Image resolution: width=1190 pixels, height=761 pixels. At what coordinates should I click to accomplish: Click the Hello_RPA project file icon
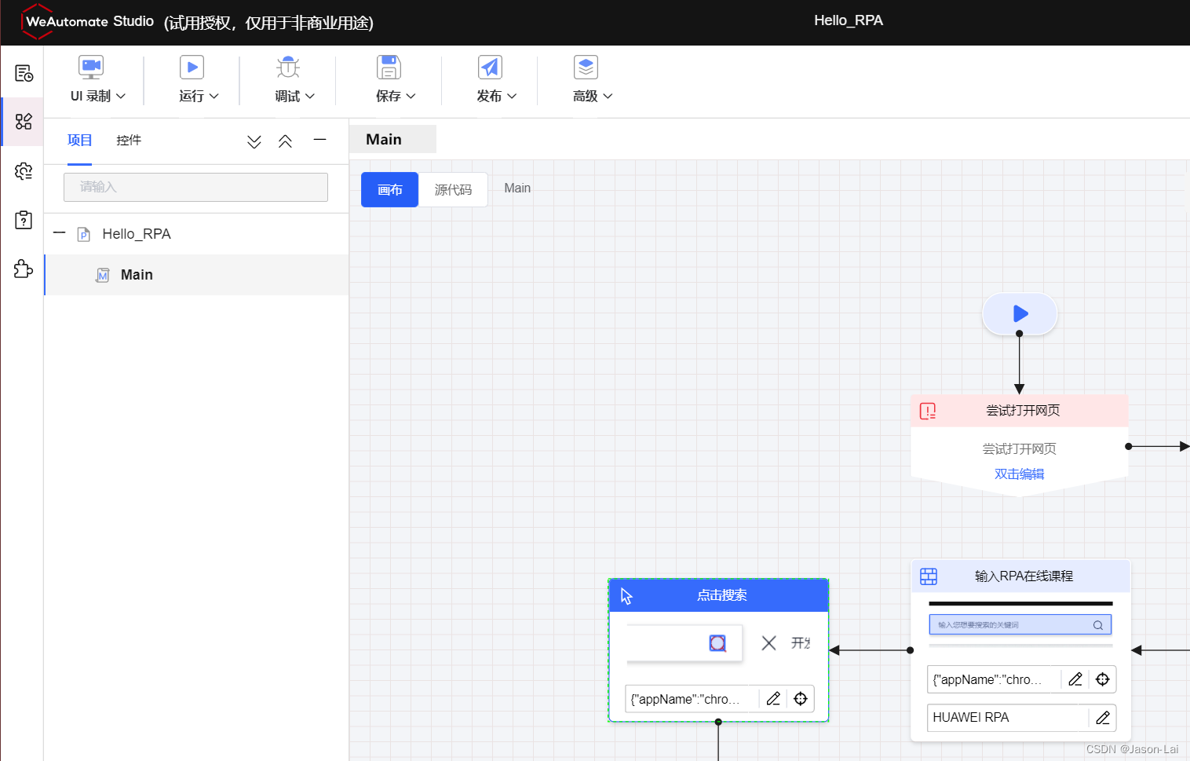pos(84,234)
